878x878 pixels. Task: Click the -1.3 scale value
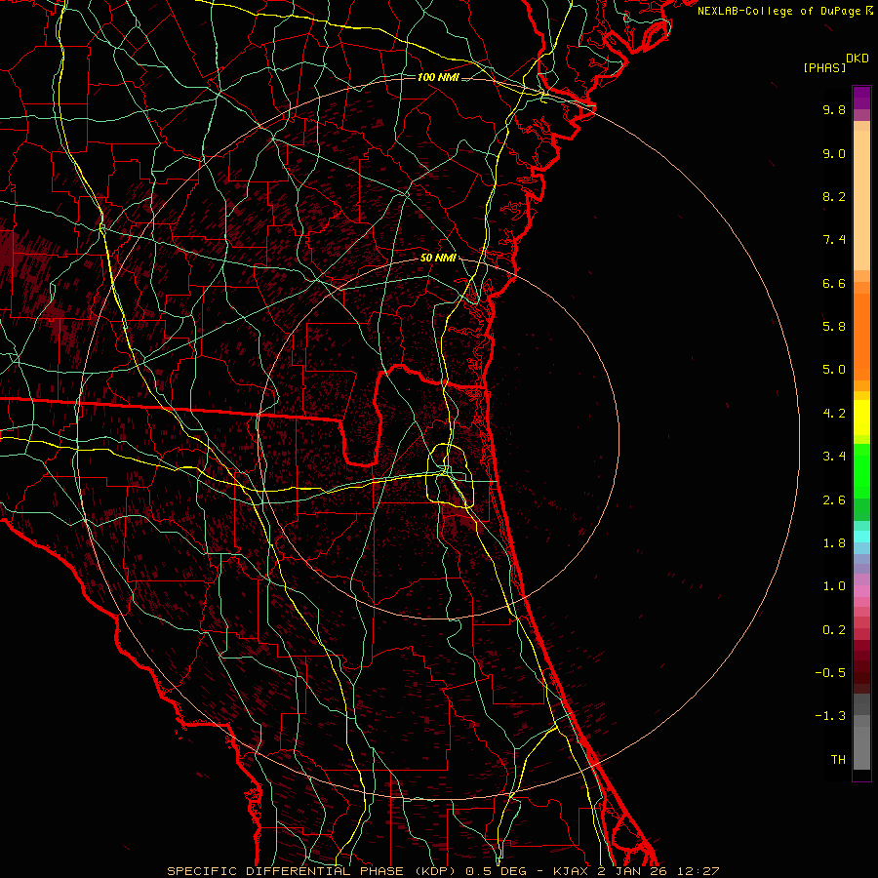830,716
